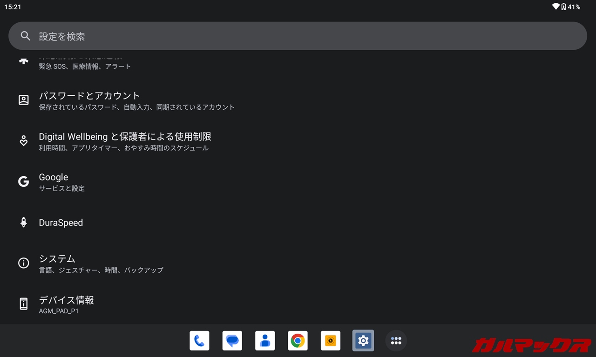
Task: Launch the Messages app from taskbar
Action: [x=232, y=341]
